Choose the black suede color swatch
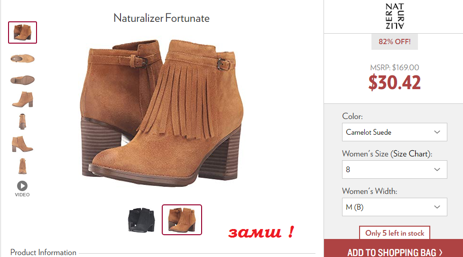The image size is (463, 257). pyautogui.click(x=141, y=220)
